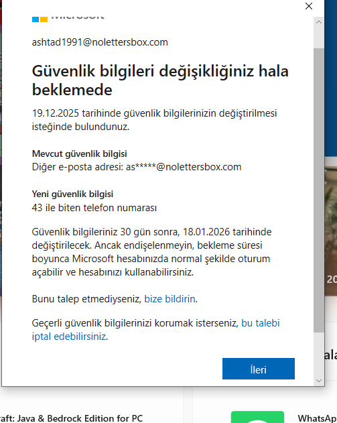Follow 'bu talebi iptal edebilirsiniz' link
The width and height of the screenshot is (337, 423).
(156, 330)
